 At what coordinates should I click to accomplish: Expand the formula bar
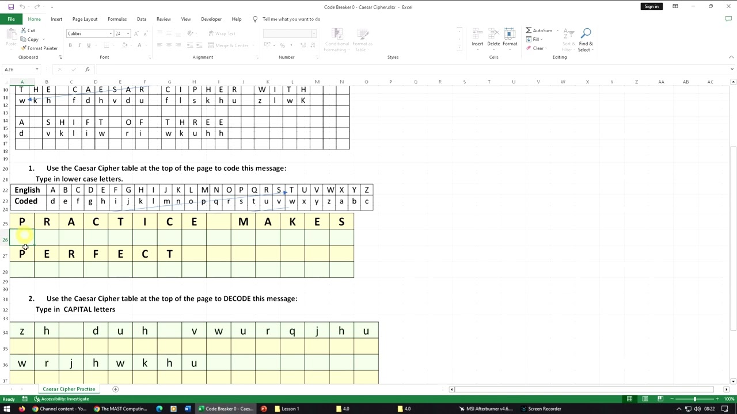[x=731, y=70]
